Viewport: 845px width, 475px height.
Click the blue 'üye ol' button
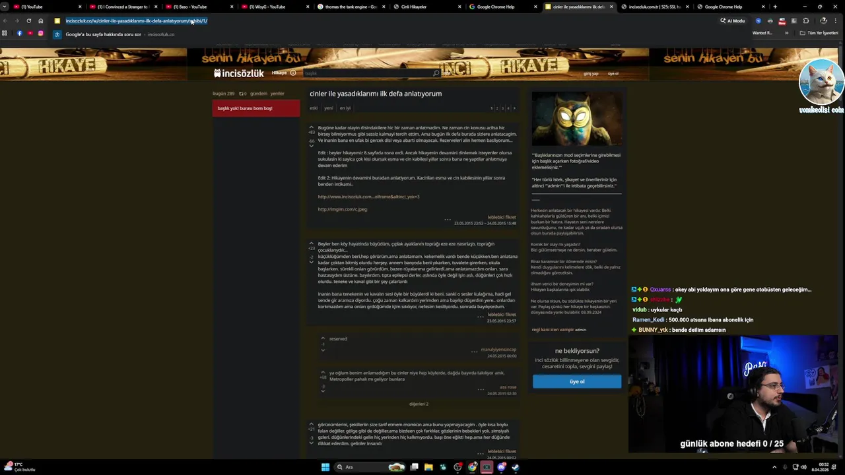577,381
